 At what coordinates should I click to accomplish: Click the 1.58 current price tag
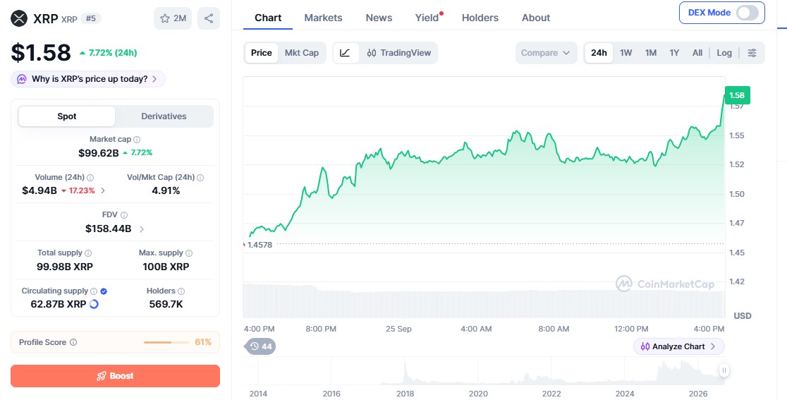(x=737, y=95)
